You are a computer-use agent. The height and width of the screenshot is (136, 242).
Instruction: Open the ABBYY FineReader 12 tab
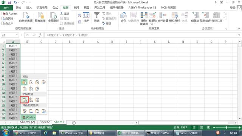click(x=142, y=8)
